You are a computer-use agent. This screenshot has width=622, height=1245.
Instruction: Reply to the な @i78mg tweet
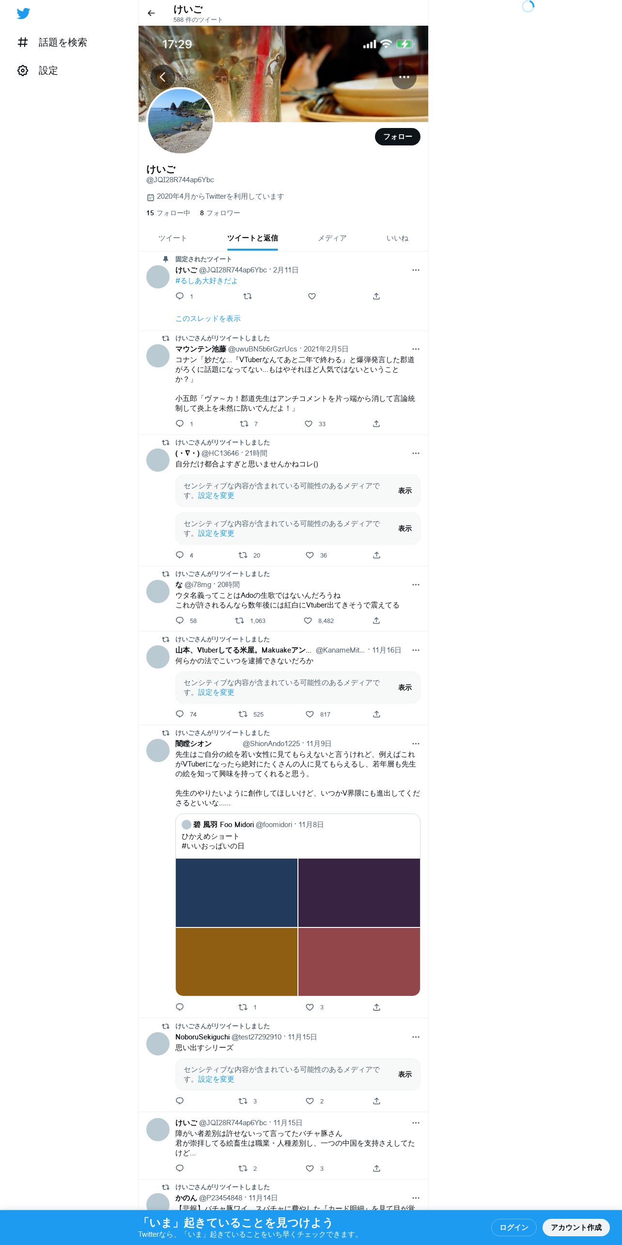(180, 621)
